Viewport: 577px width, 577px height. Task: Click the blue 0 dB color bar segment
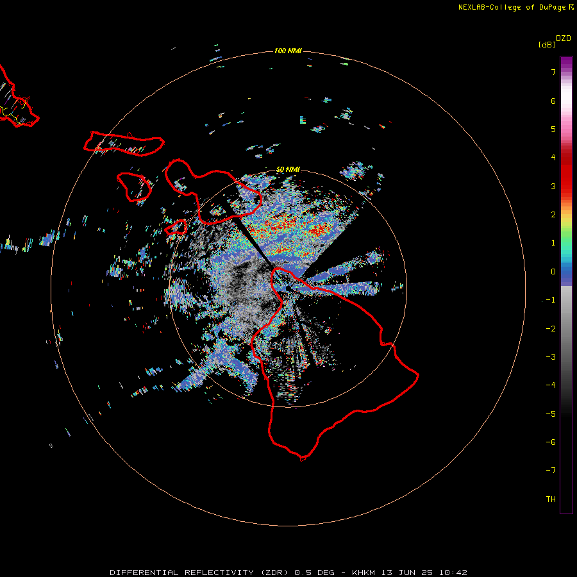pyautogui.click(x=566, y=273)
